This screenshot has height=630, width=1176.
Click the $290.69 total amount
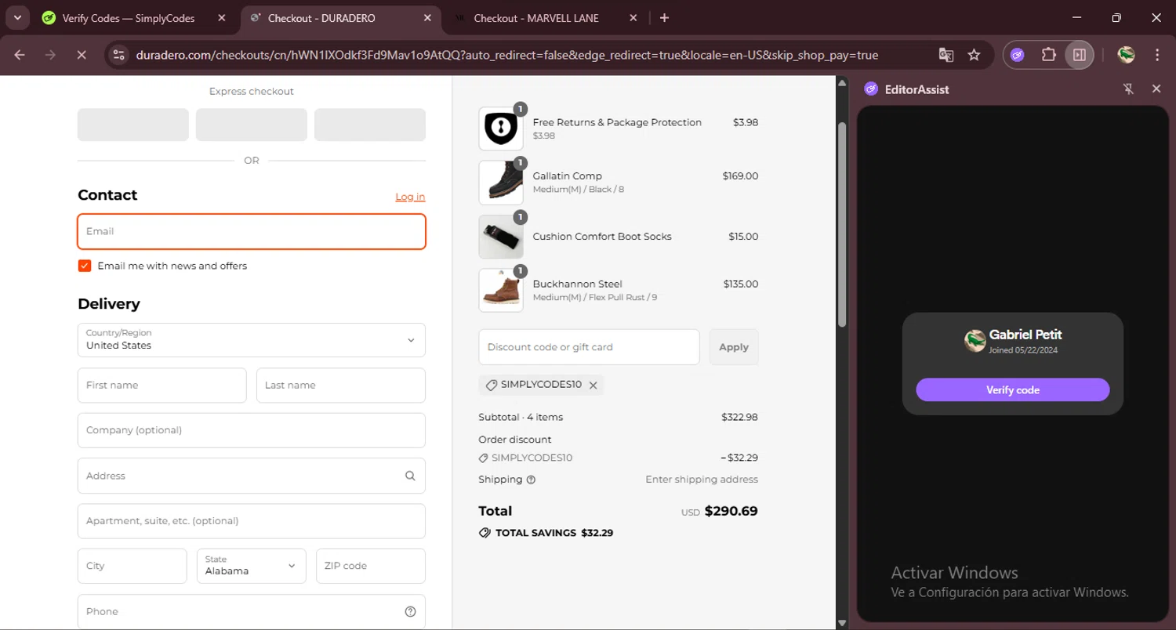(x=731, y=511)
